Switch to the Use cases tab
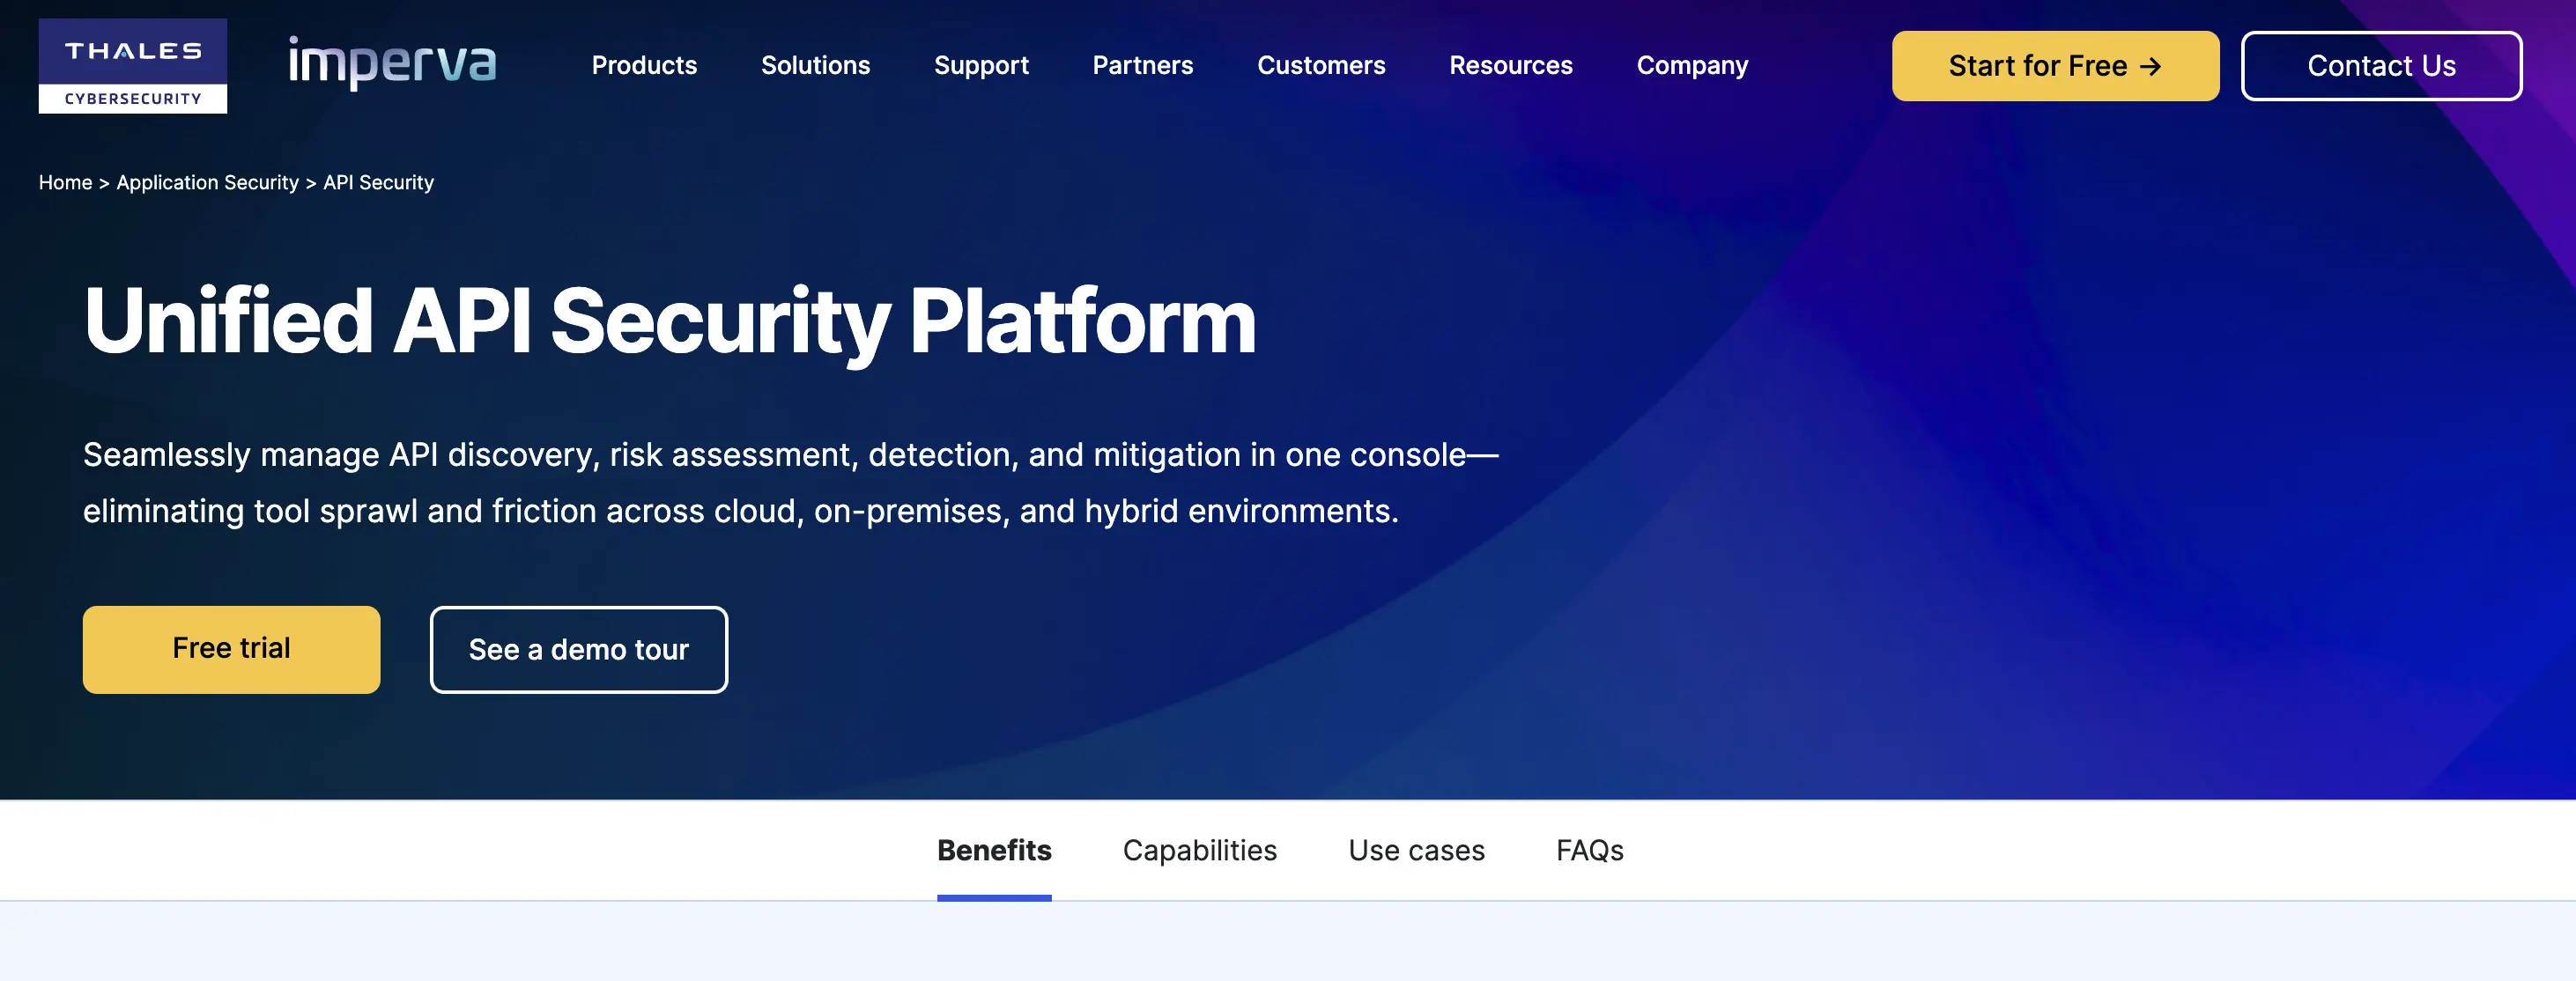Viewport: 2576px width, 981px height. (x=1417, y=850)
